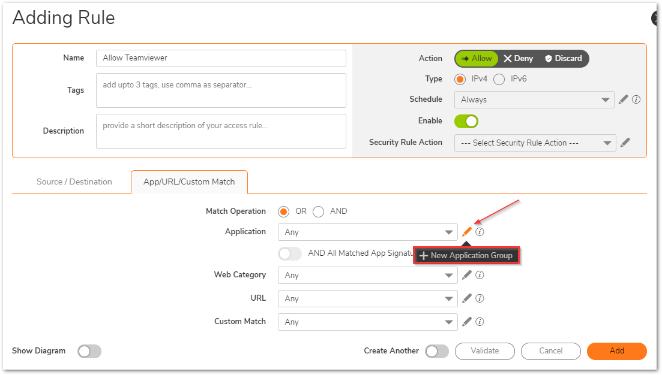Click the pencil icon next to URL
The height and width of the screenshot is (375, 662).
tap(467, 298)
